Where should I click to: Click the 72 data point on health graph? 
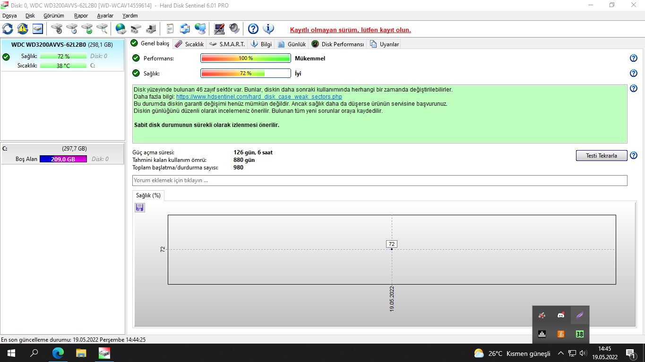tap(392, 249)
